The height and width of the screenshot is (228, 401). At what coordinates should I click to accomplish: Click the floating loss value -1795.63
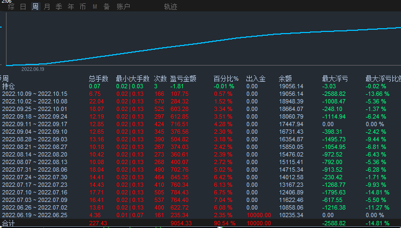(x=334, y=192)
